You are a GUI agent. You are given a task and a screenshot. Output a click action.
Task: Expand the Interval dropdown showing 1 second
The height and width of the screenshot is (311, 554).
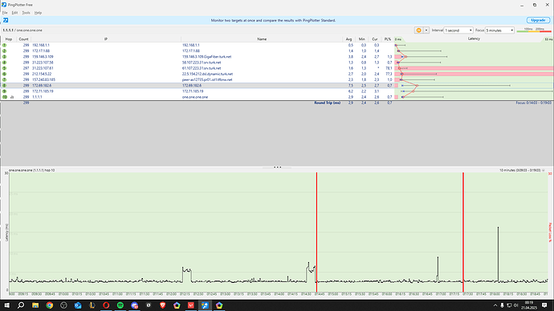[458, 30]
